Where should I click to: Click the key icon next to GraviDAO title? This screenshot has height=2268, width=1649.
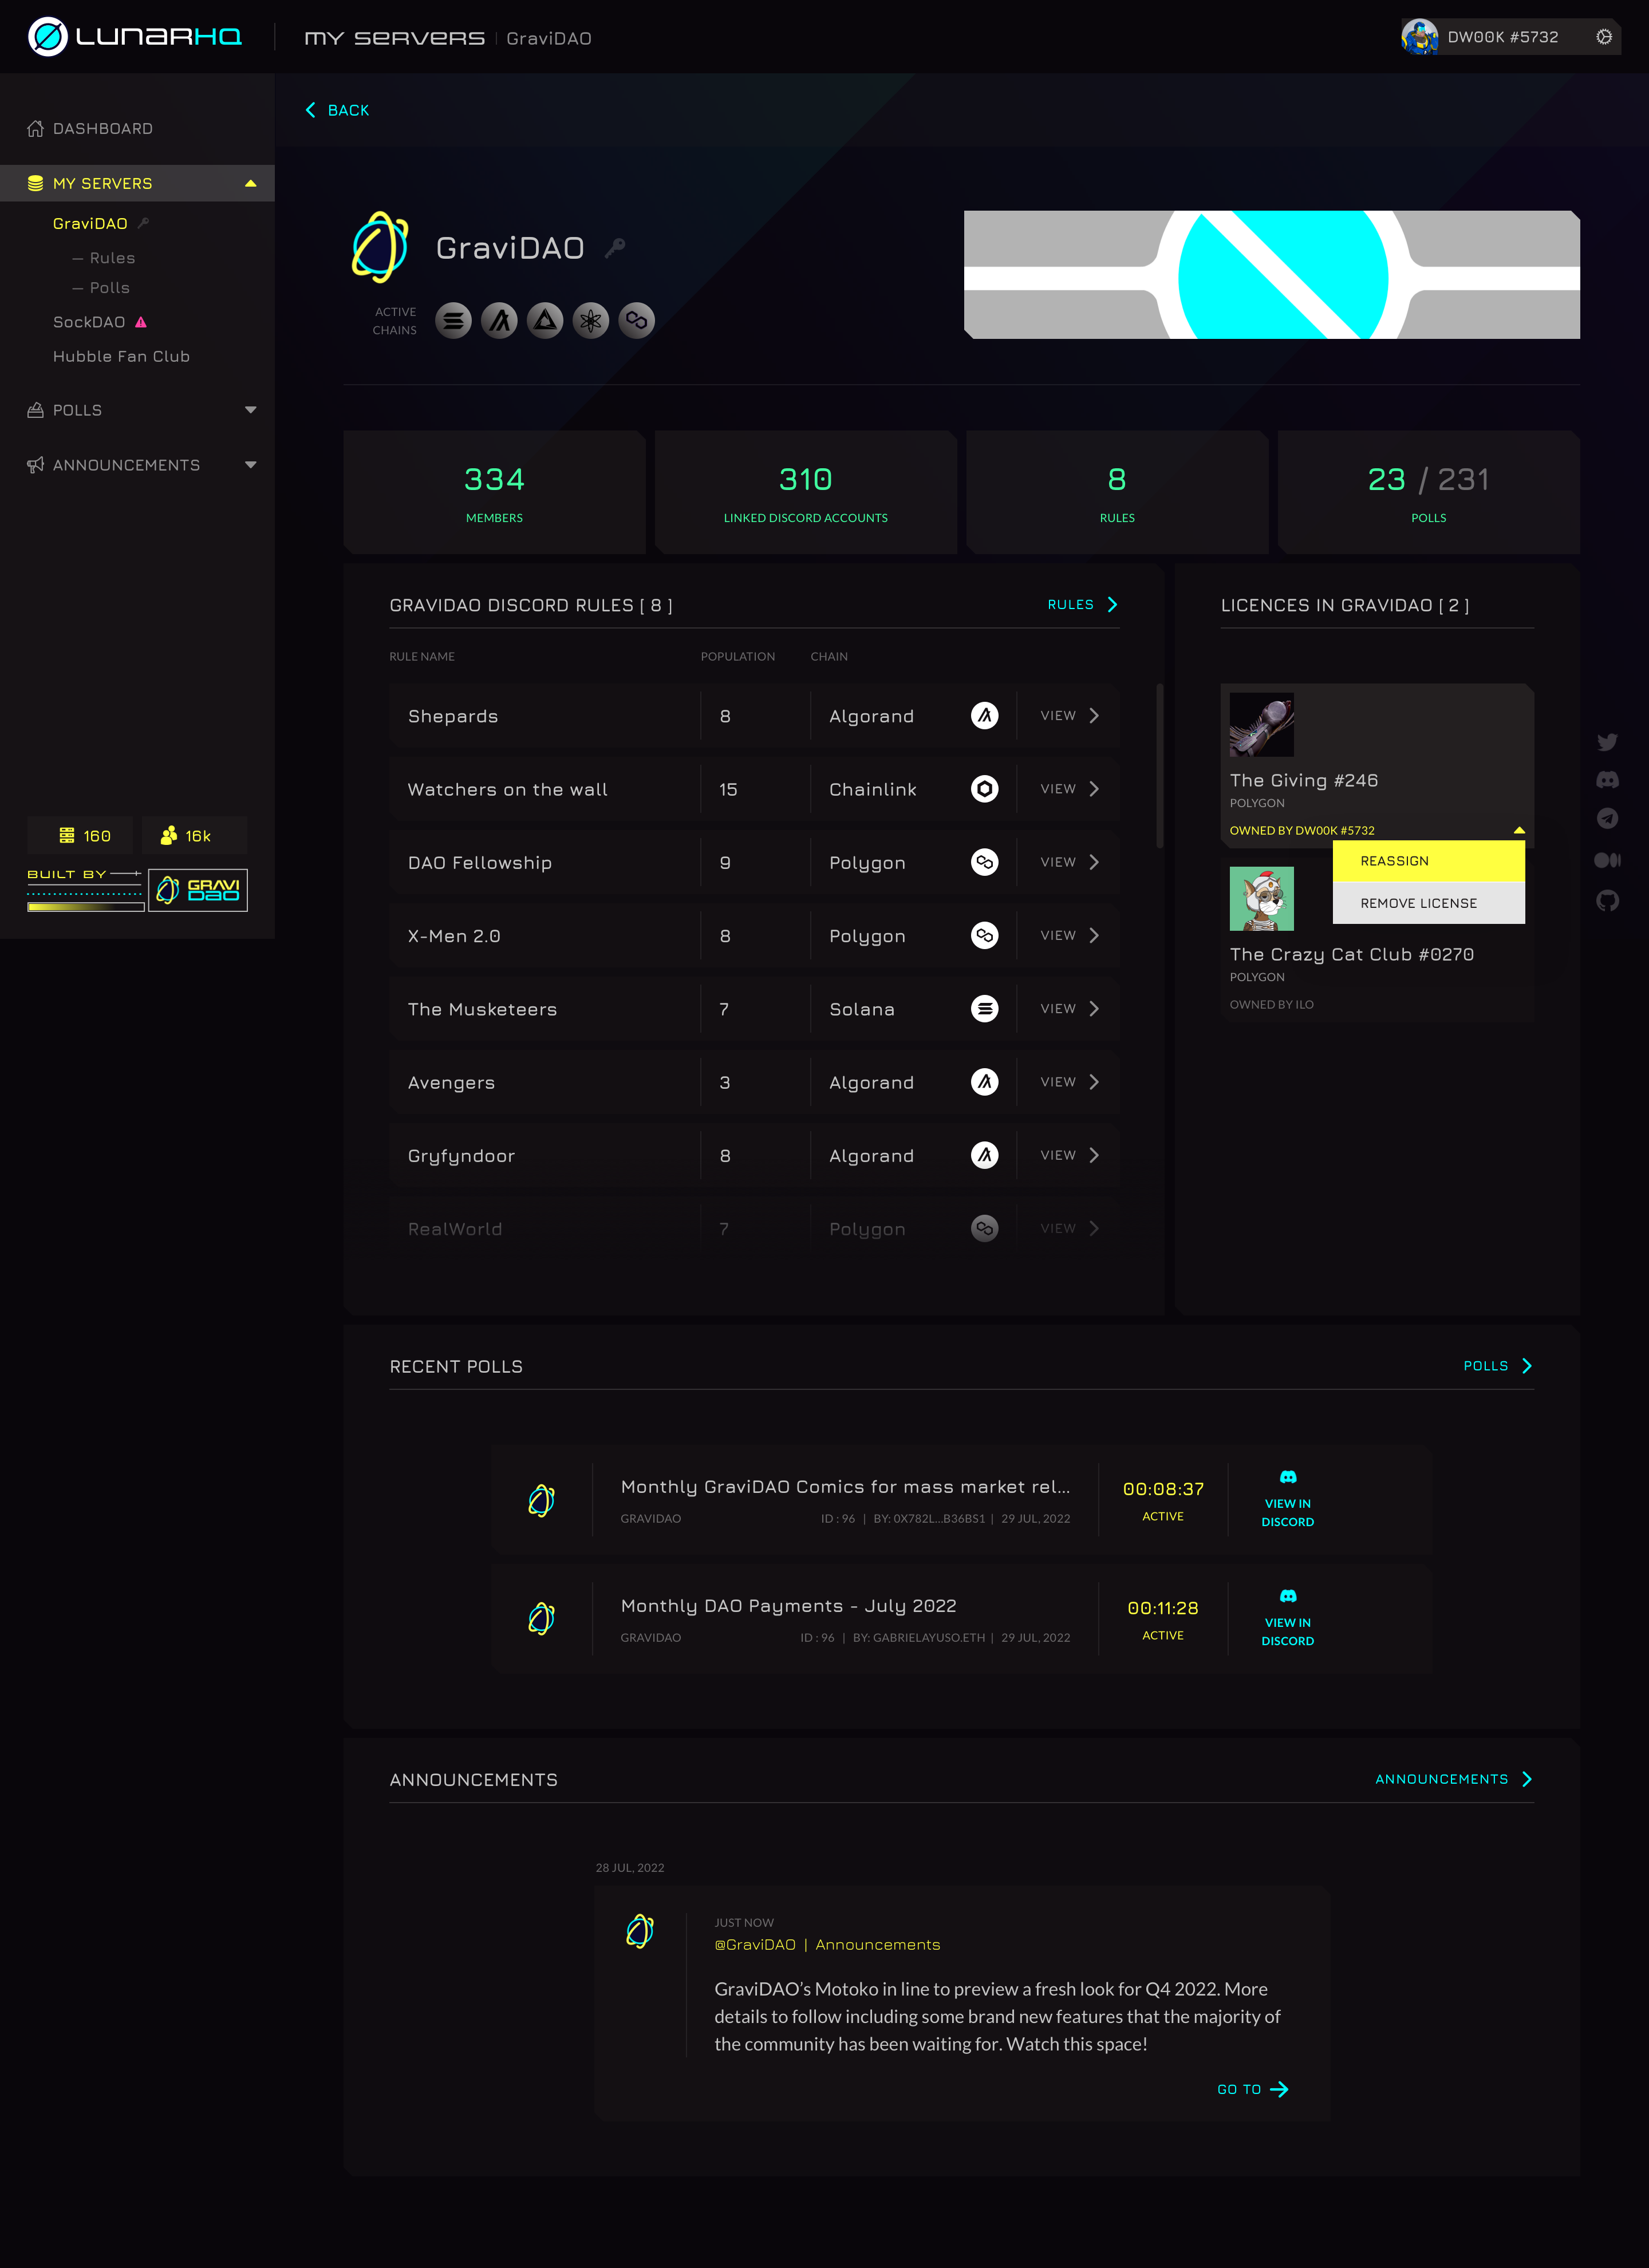615,247
